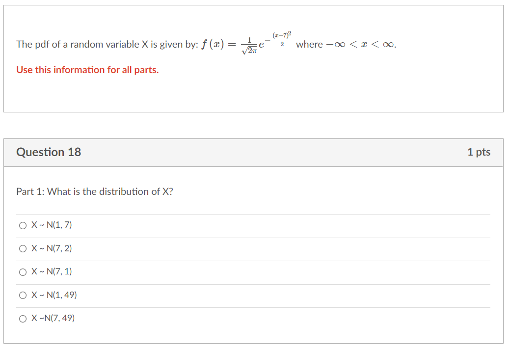Click the 1 over √2π fraction
Viewport: 509px width, 350px height.
pyautogui.click(x=249, y=46)
